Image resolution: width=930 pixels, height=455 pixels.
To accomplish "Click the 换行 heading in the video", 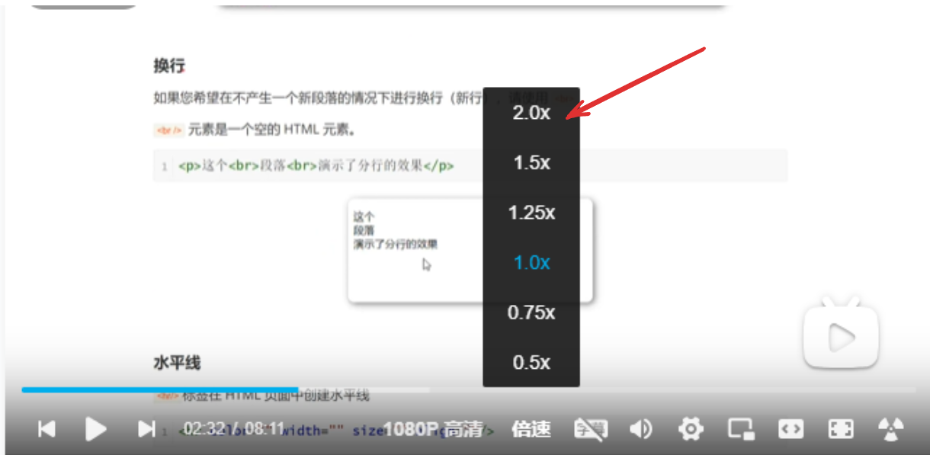I will pos(169,66).
